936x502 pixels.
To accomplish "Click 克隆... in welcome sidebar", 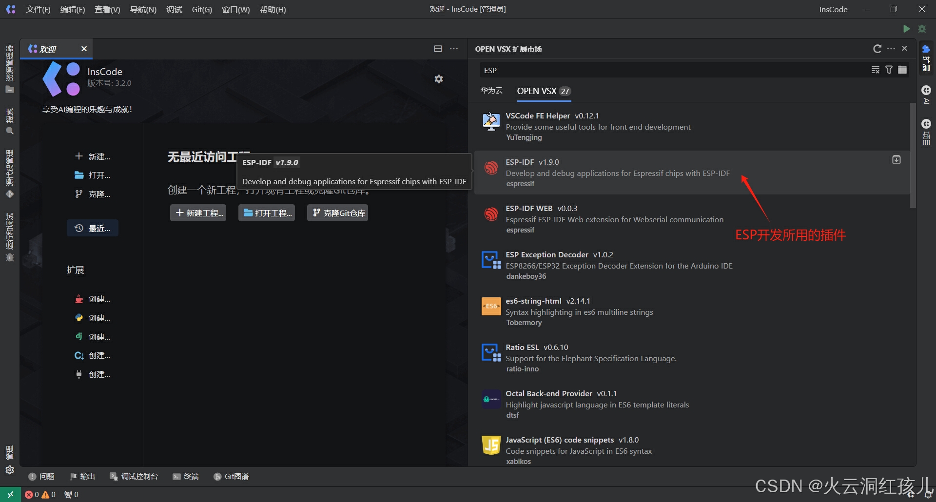I will click(x=92, y=194).
